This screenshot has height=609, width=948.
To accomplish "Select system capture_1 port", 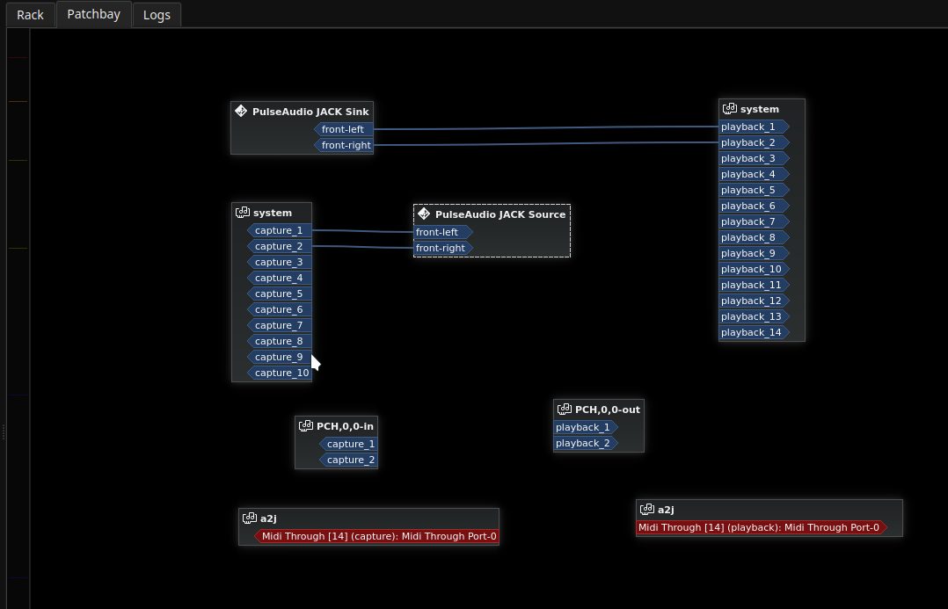I will click(280, 230).
